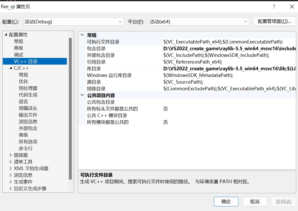Select the 优化 tree item

pos(23,81)
